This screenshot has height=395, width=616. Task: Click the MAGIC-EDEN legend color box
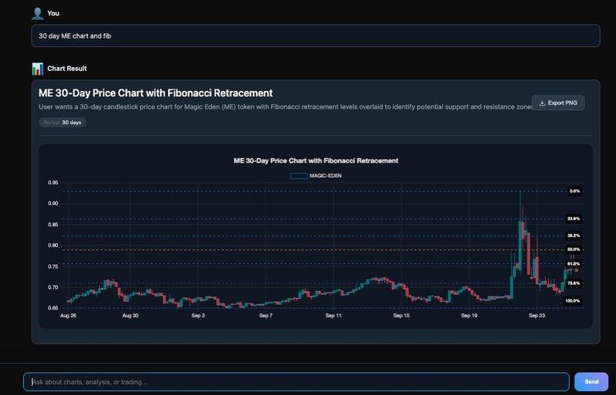(299, 176)
